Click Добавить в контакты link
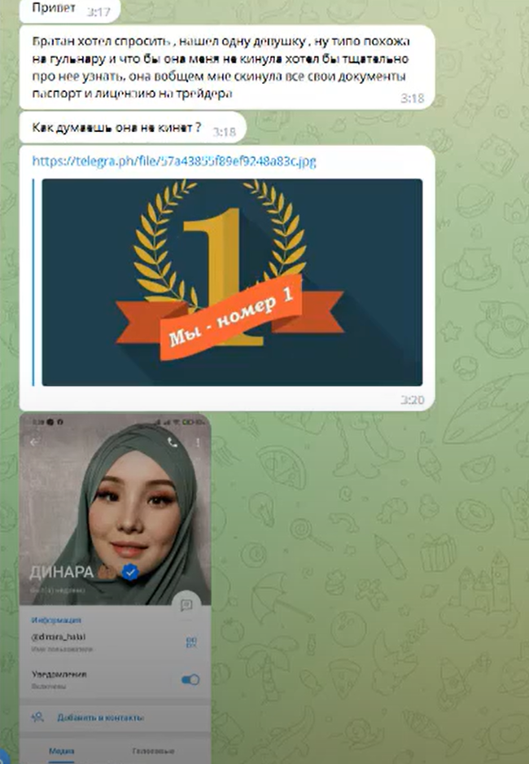This screenshot has width=529, height=764. point(100,718)
